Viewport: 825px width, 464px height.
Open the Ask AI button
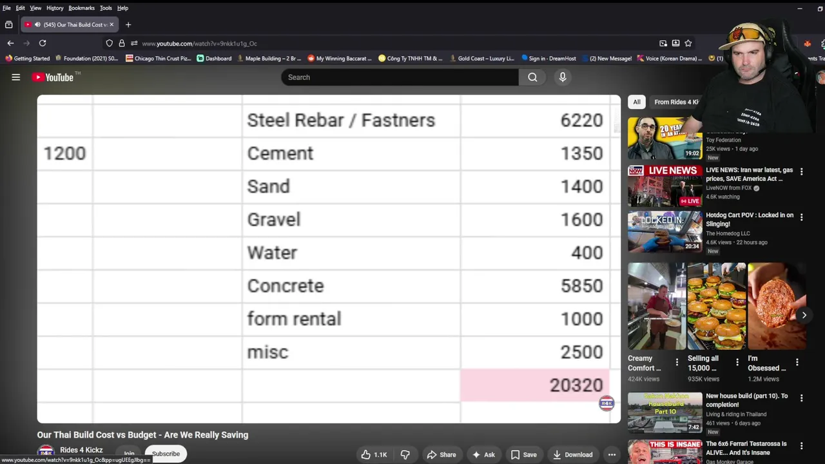(483, 454)
